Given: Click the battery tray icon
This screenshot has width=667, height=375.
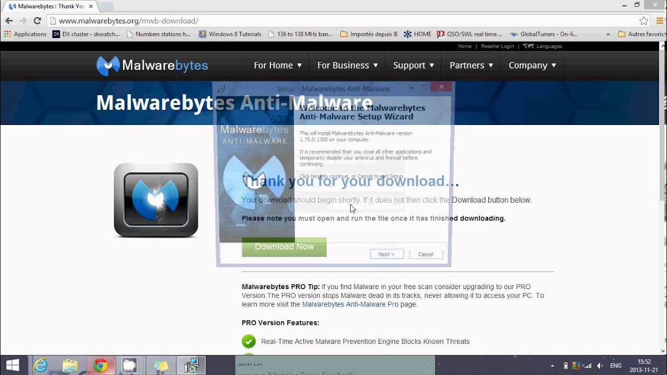Looking at the screenshot, I should (565, 366).
